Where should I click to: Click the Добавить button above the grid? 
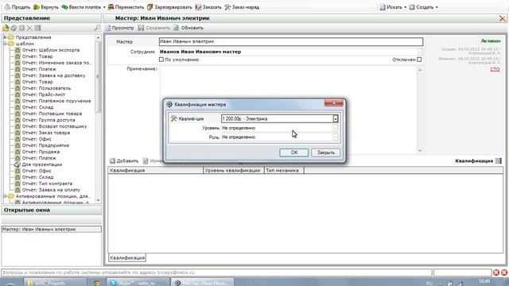(124, 160)
